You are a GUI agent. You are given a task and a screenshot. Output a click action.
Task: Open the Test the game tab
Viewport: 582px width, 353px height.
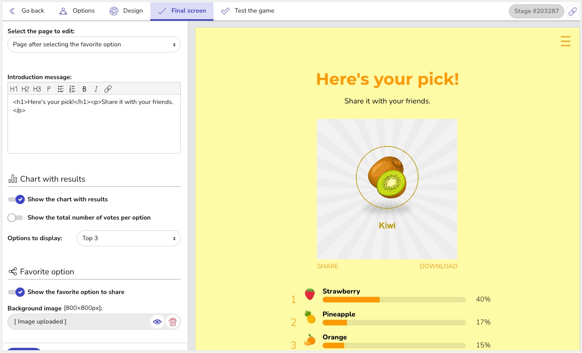(x=248, y=11)
